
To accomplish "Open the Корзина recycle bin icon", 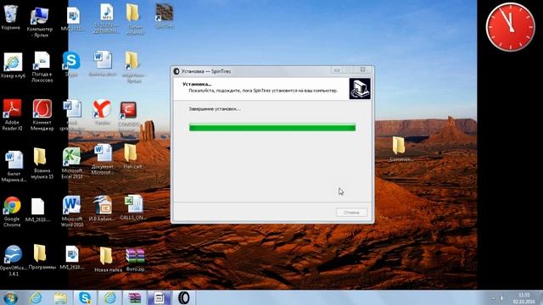I will pos(11,17).
